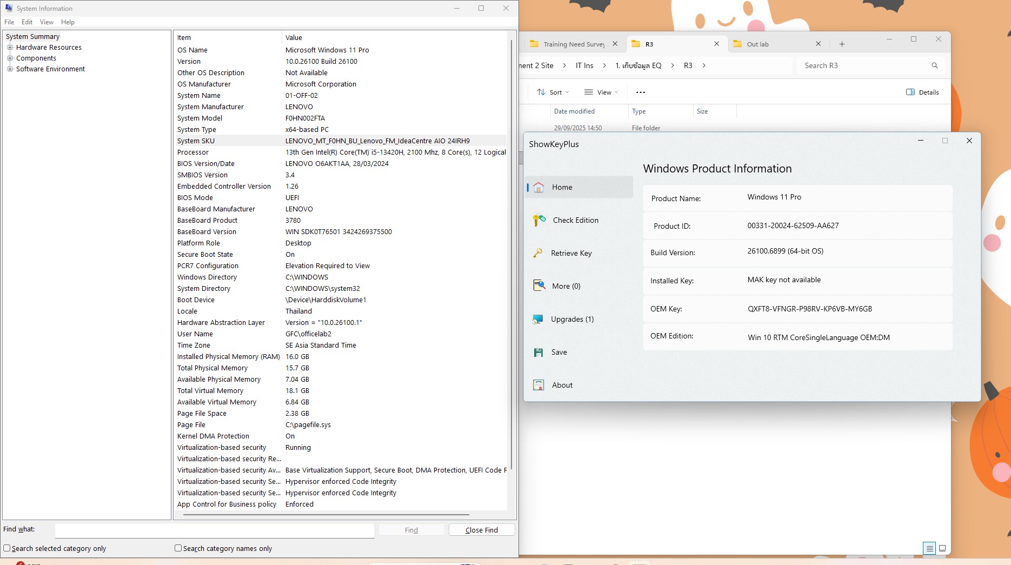Expand the Components tree node
This screenshot has height=565, width=1011.
pos(10,58)
